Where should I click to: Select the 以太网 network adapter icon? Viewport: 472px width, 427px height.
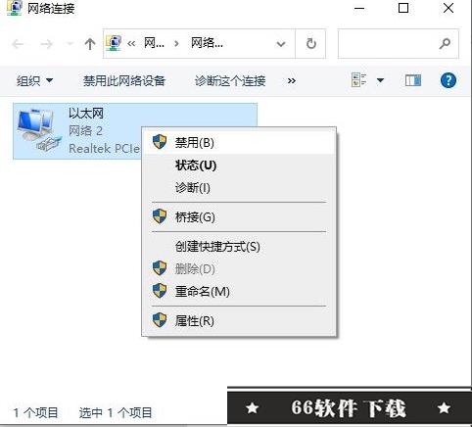coord(39,130)
